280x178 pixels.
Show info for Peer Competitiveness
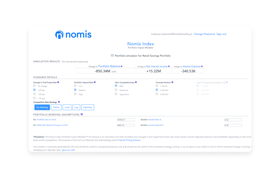[136, 82]
